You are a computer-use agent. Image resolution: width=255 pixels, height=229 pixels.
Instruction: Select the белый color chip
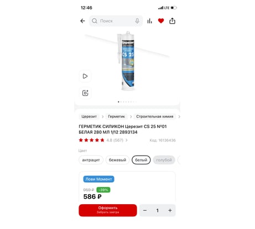[141, 160]
